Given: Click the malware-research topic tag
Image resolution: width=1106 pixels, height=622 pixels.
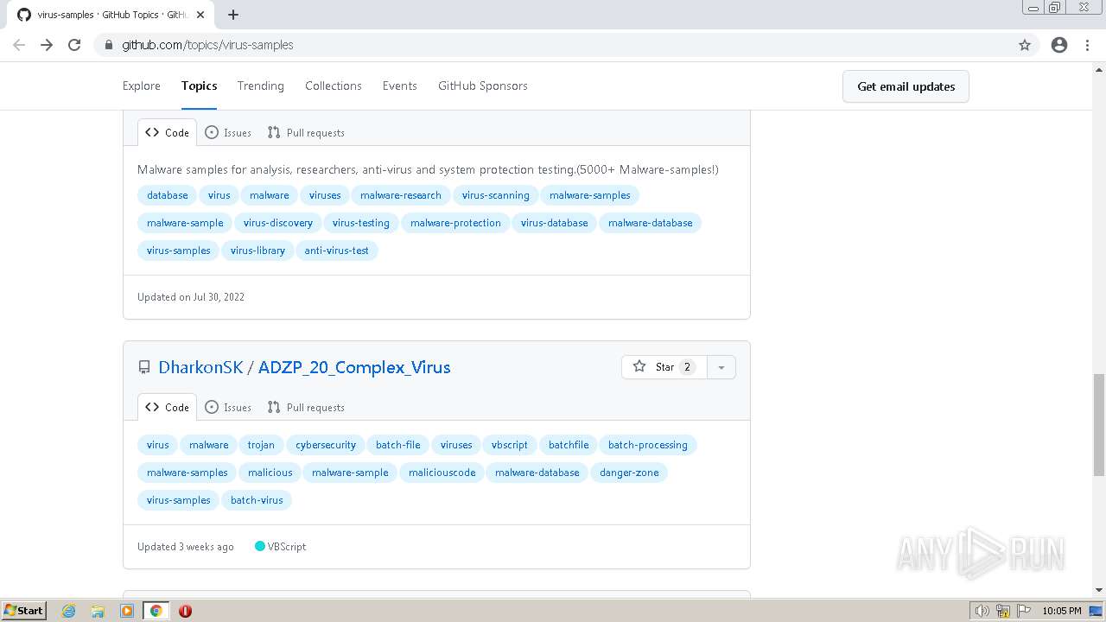Looking at the screenshot, I should coord(401,195).
